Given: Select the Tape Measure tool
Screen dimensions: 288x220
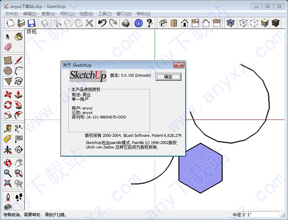Looking at the screenshot, I should (8, 128).
